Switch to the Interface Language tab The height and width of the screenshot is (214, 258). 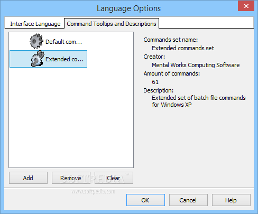click(x=35, y=24)
